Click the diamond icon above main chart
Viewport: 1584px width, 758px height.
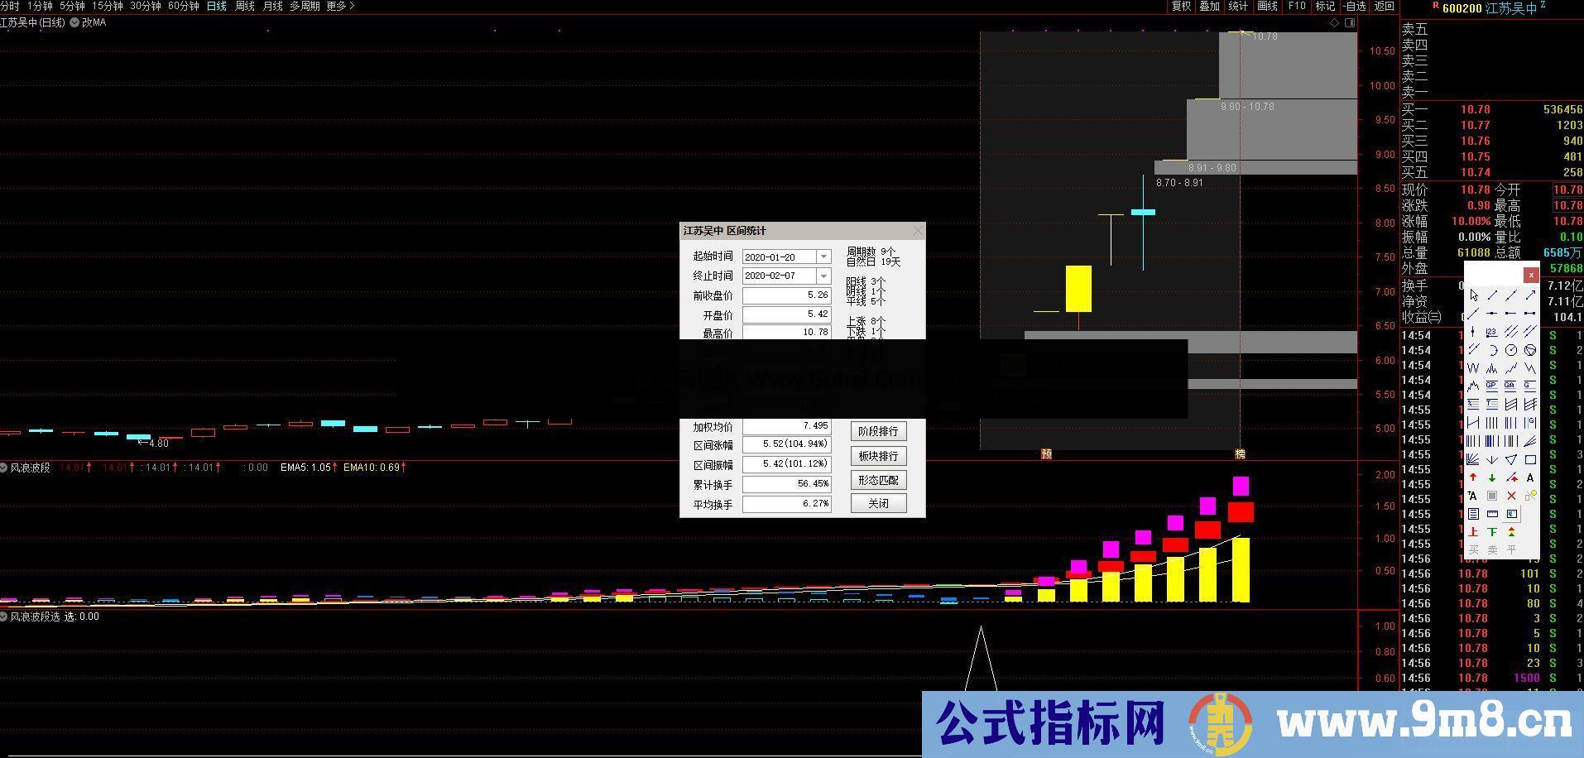pos(1334,23)
